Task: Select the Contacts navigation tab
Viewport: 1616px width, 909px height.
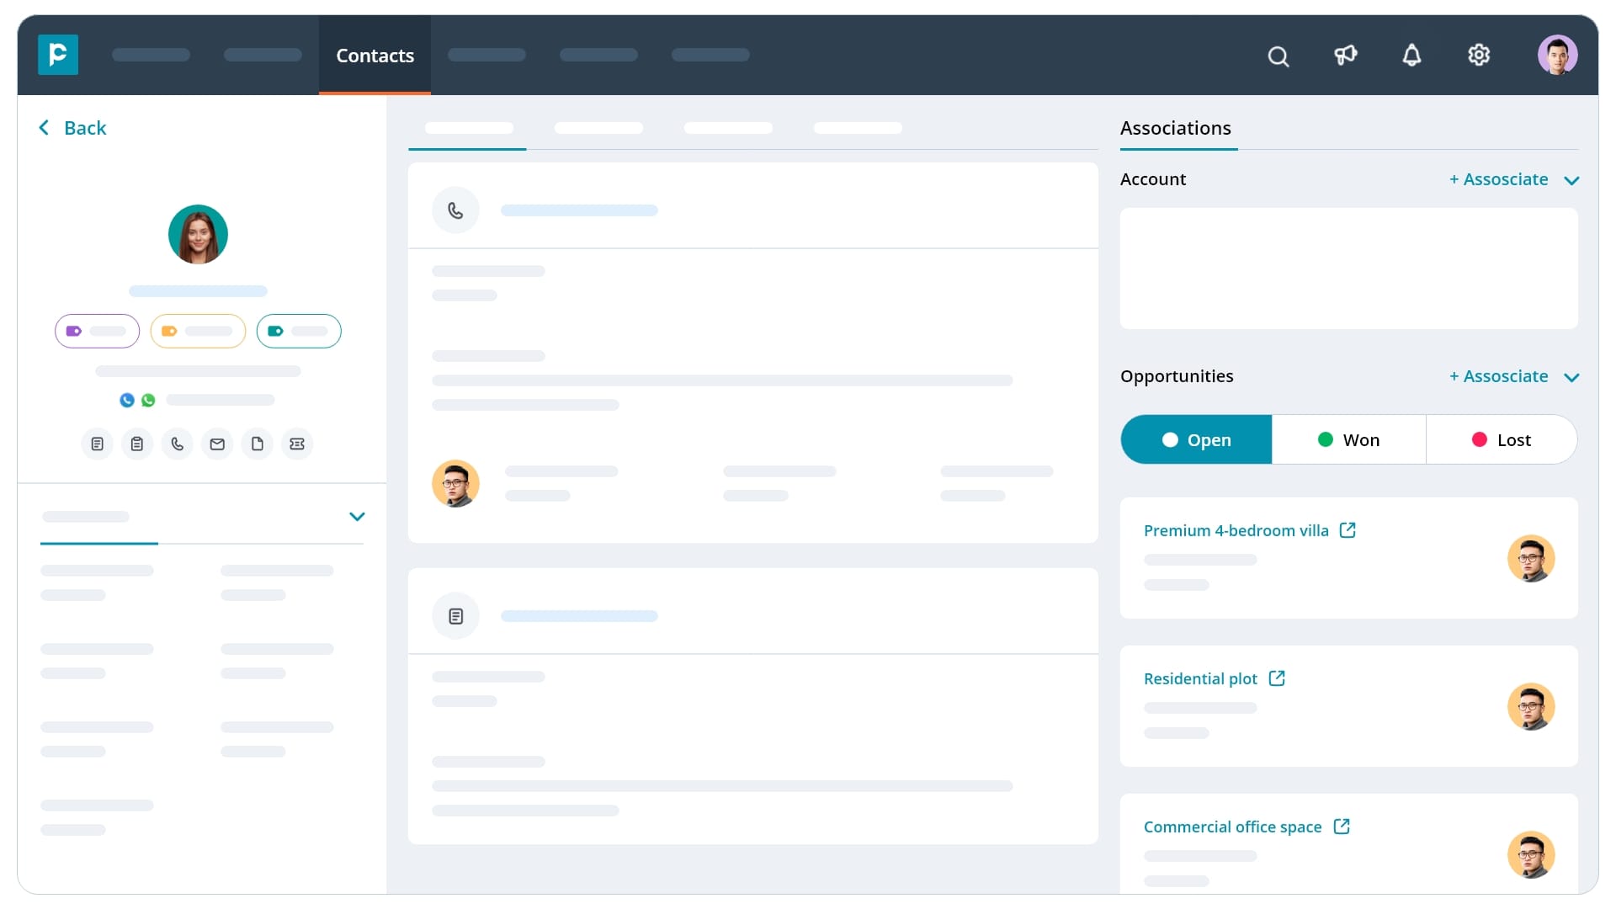Action: tap(375, 56)
